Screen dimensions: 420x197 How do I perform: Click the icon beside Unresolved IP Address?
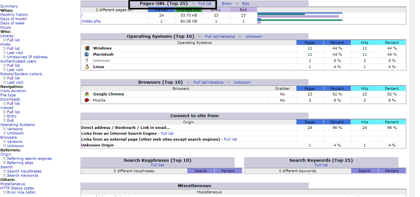4,57
